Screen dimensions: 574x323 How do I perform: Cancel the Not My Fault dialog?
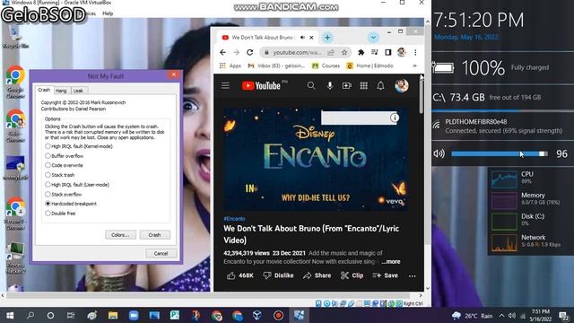tap(161, 253)
